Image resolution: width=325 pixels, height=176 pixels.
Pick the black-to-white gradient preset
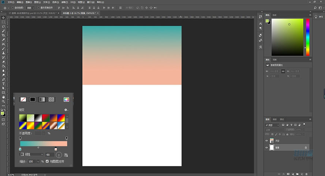(38, 118)
